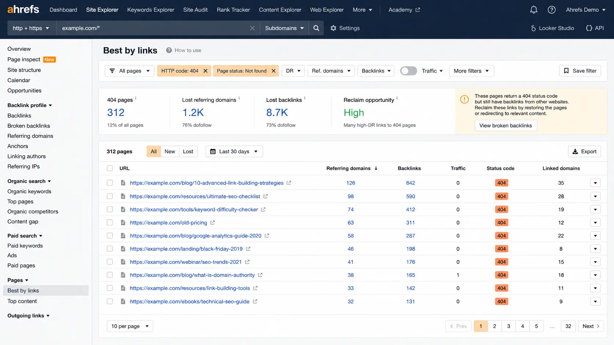
Task: Go to pagination page 2
Action: click(x=495, y=326)
